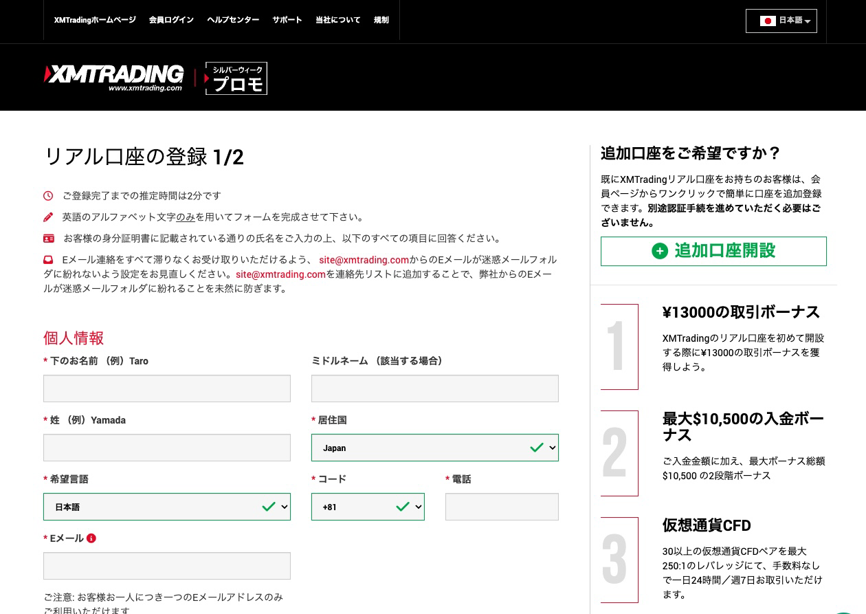Click the green checkmark on the コード field
Image resolution: width=866 pixels, height=614 pixels.
403,507
